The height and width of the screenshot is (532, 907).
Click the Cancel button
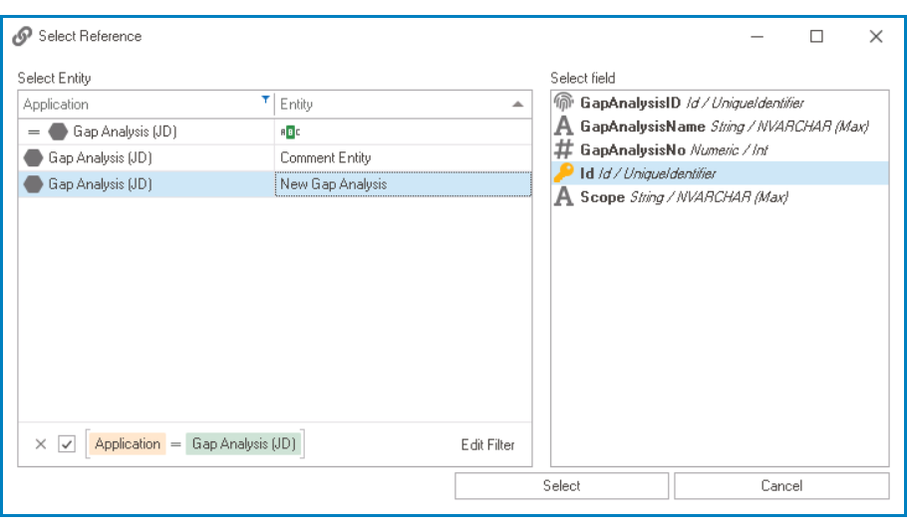pos(781,485)
